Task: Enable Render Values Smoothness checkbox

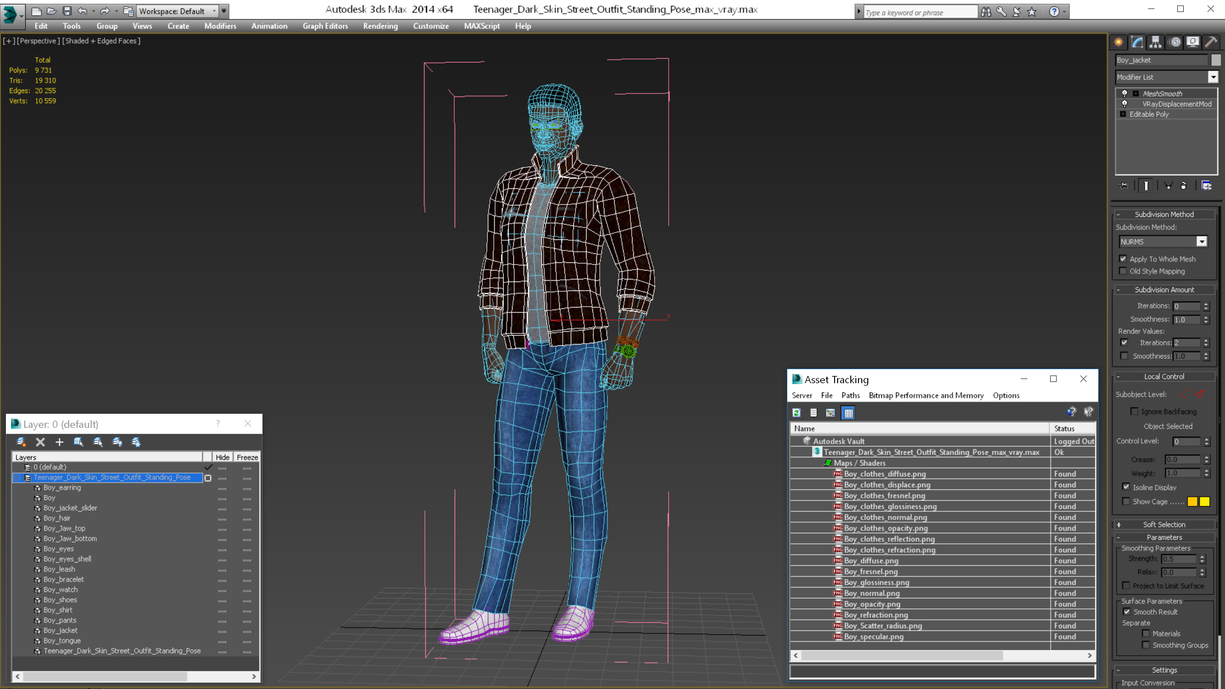Action: 1124,356
